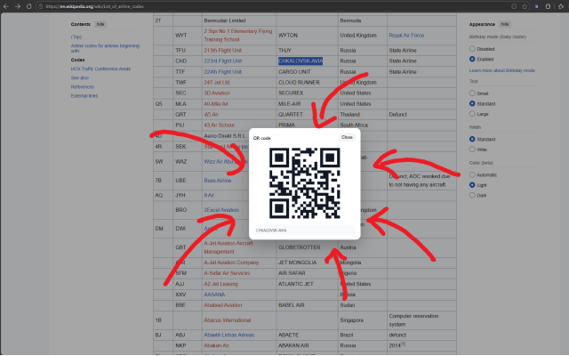Open Learn more about Birthday mode link
The image size is (569, 356).
coord(501,70)
